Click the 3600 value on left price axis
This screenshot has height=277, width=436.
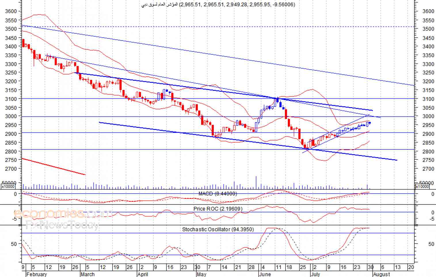(x=11, y=11)
